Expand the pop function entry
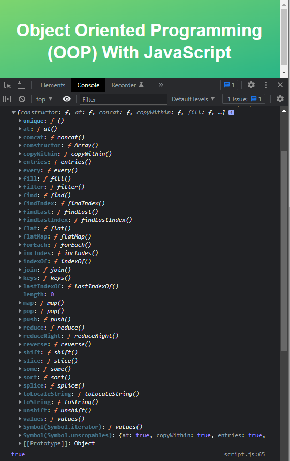290x461 pixels. [20, 311]
